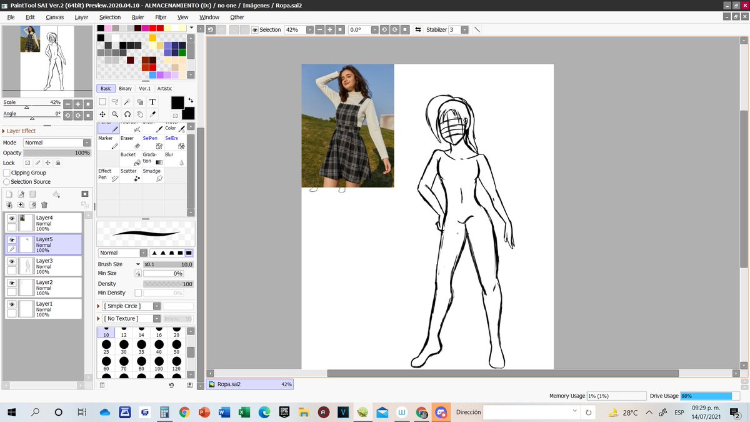Select the 100 brush size preset
The height and width of the screenshot is (422, 750).
click(159, 363)
